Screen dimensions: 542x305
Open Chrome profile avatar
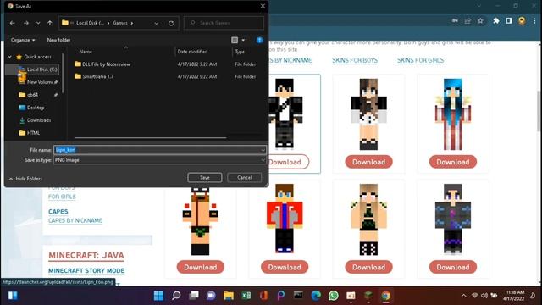pyautogui.click(x=522, y=20)
